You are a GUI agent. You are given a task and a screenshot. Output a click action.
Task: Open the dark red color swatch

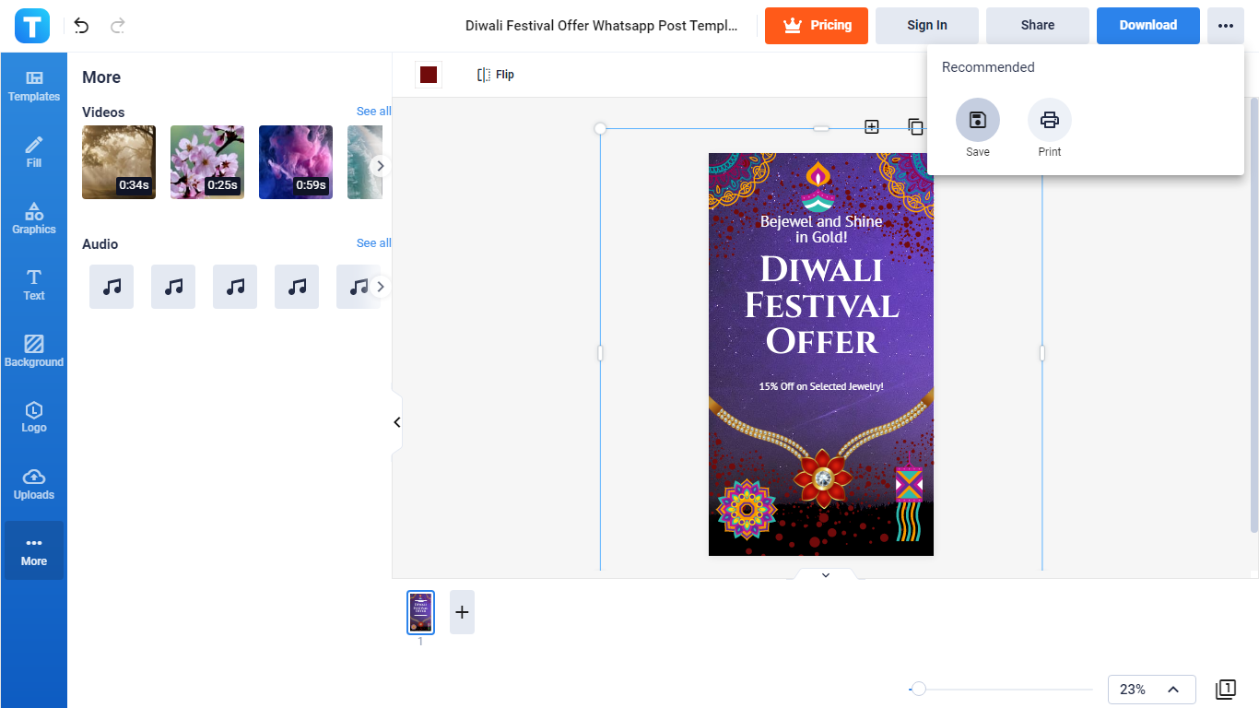tap(429, 75)
